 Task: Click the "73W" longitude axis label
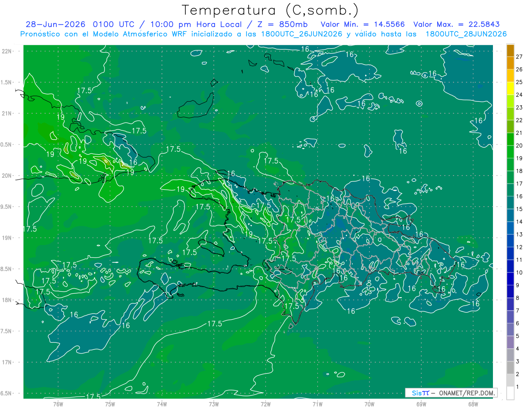(213, 404)
